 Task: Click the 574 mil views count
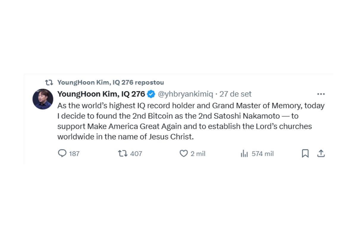coord(263,154)
